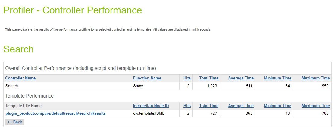Go back with the << Back button
This screenshot has width=335, height=129.
coord(14,122)
